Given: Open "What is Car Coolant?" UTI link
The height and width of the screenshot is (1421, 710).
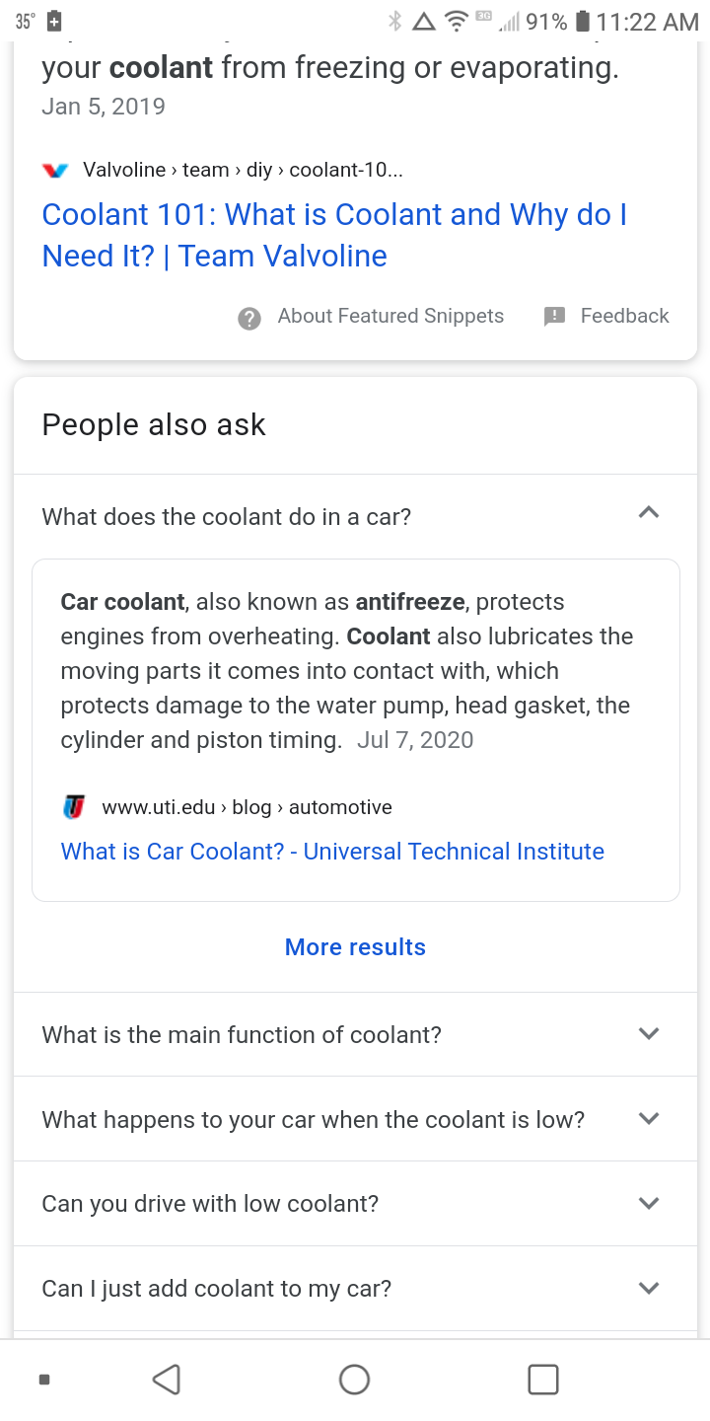Looking at the screenshot, I should [x=332, y=852].
